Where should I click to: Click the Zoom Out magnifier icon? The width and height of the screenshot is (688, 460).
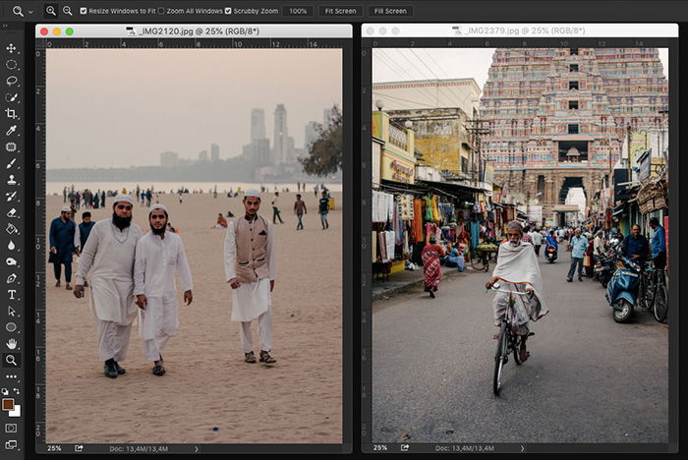click(x=67, y=11)
